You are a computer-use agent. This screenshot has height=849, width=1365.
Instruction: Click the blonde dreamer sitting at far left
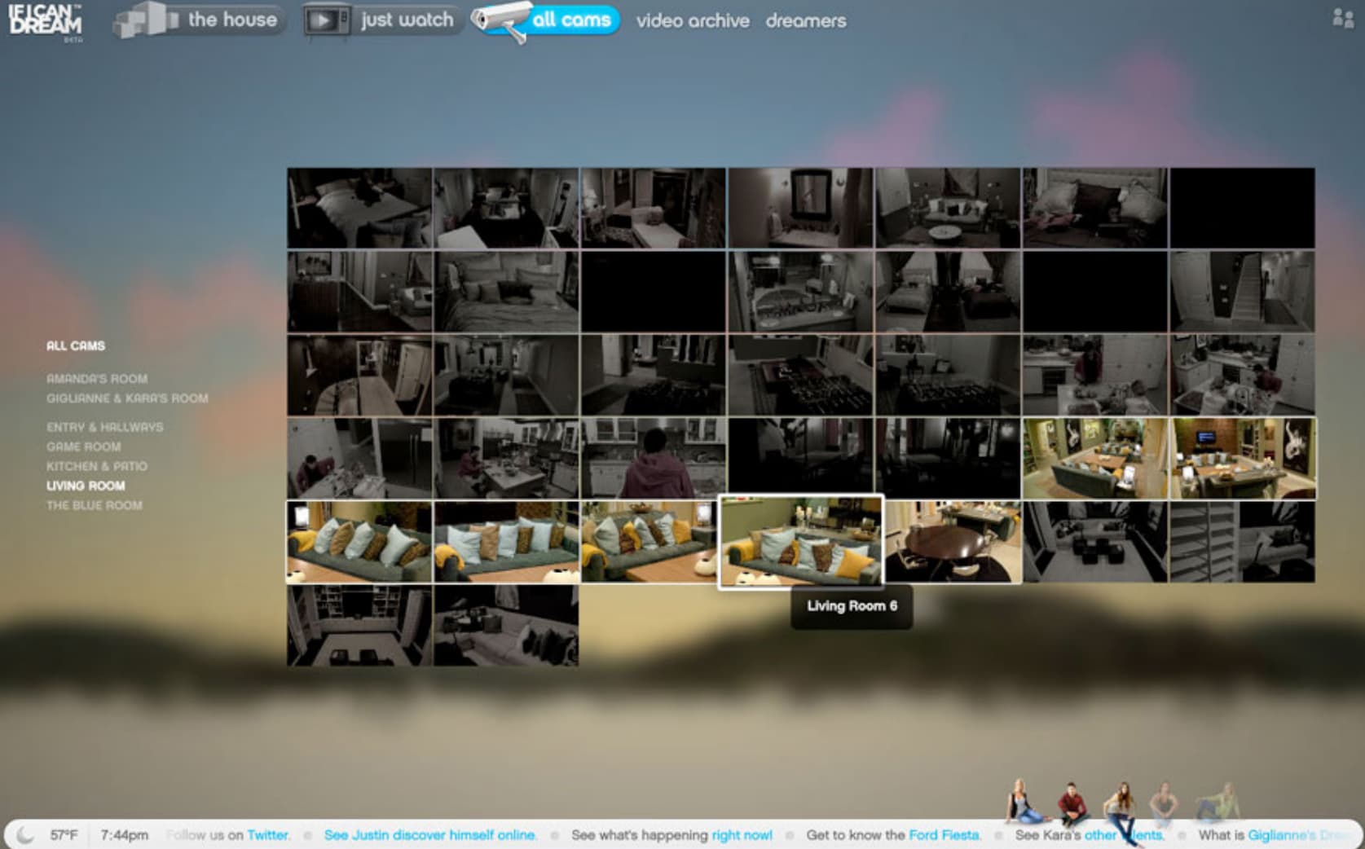coord(1019,802)
